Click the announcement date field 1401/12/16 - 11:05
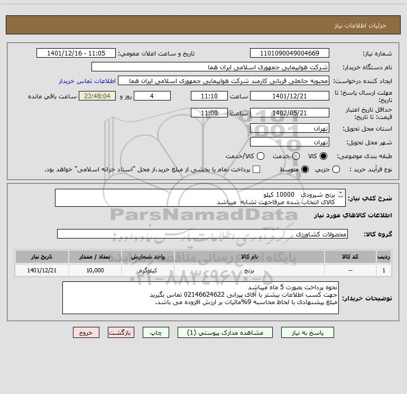Image resolution: width=407 pixels, height=394 pixels. pos(76,53)
